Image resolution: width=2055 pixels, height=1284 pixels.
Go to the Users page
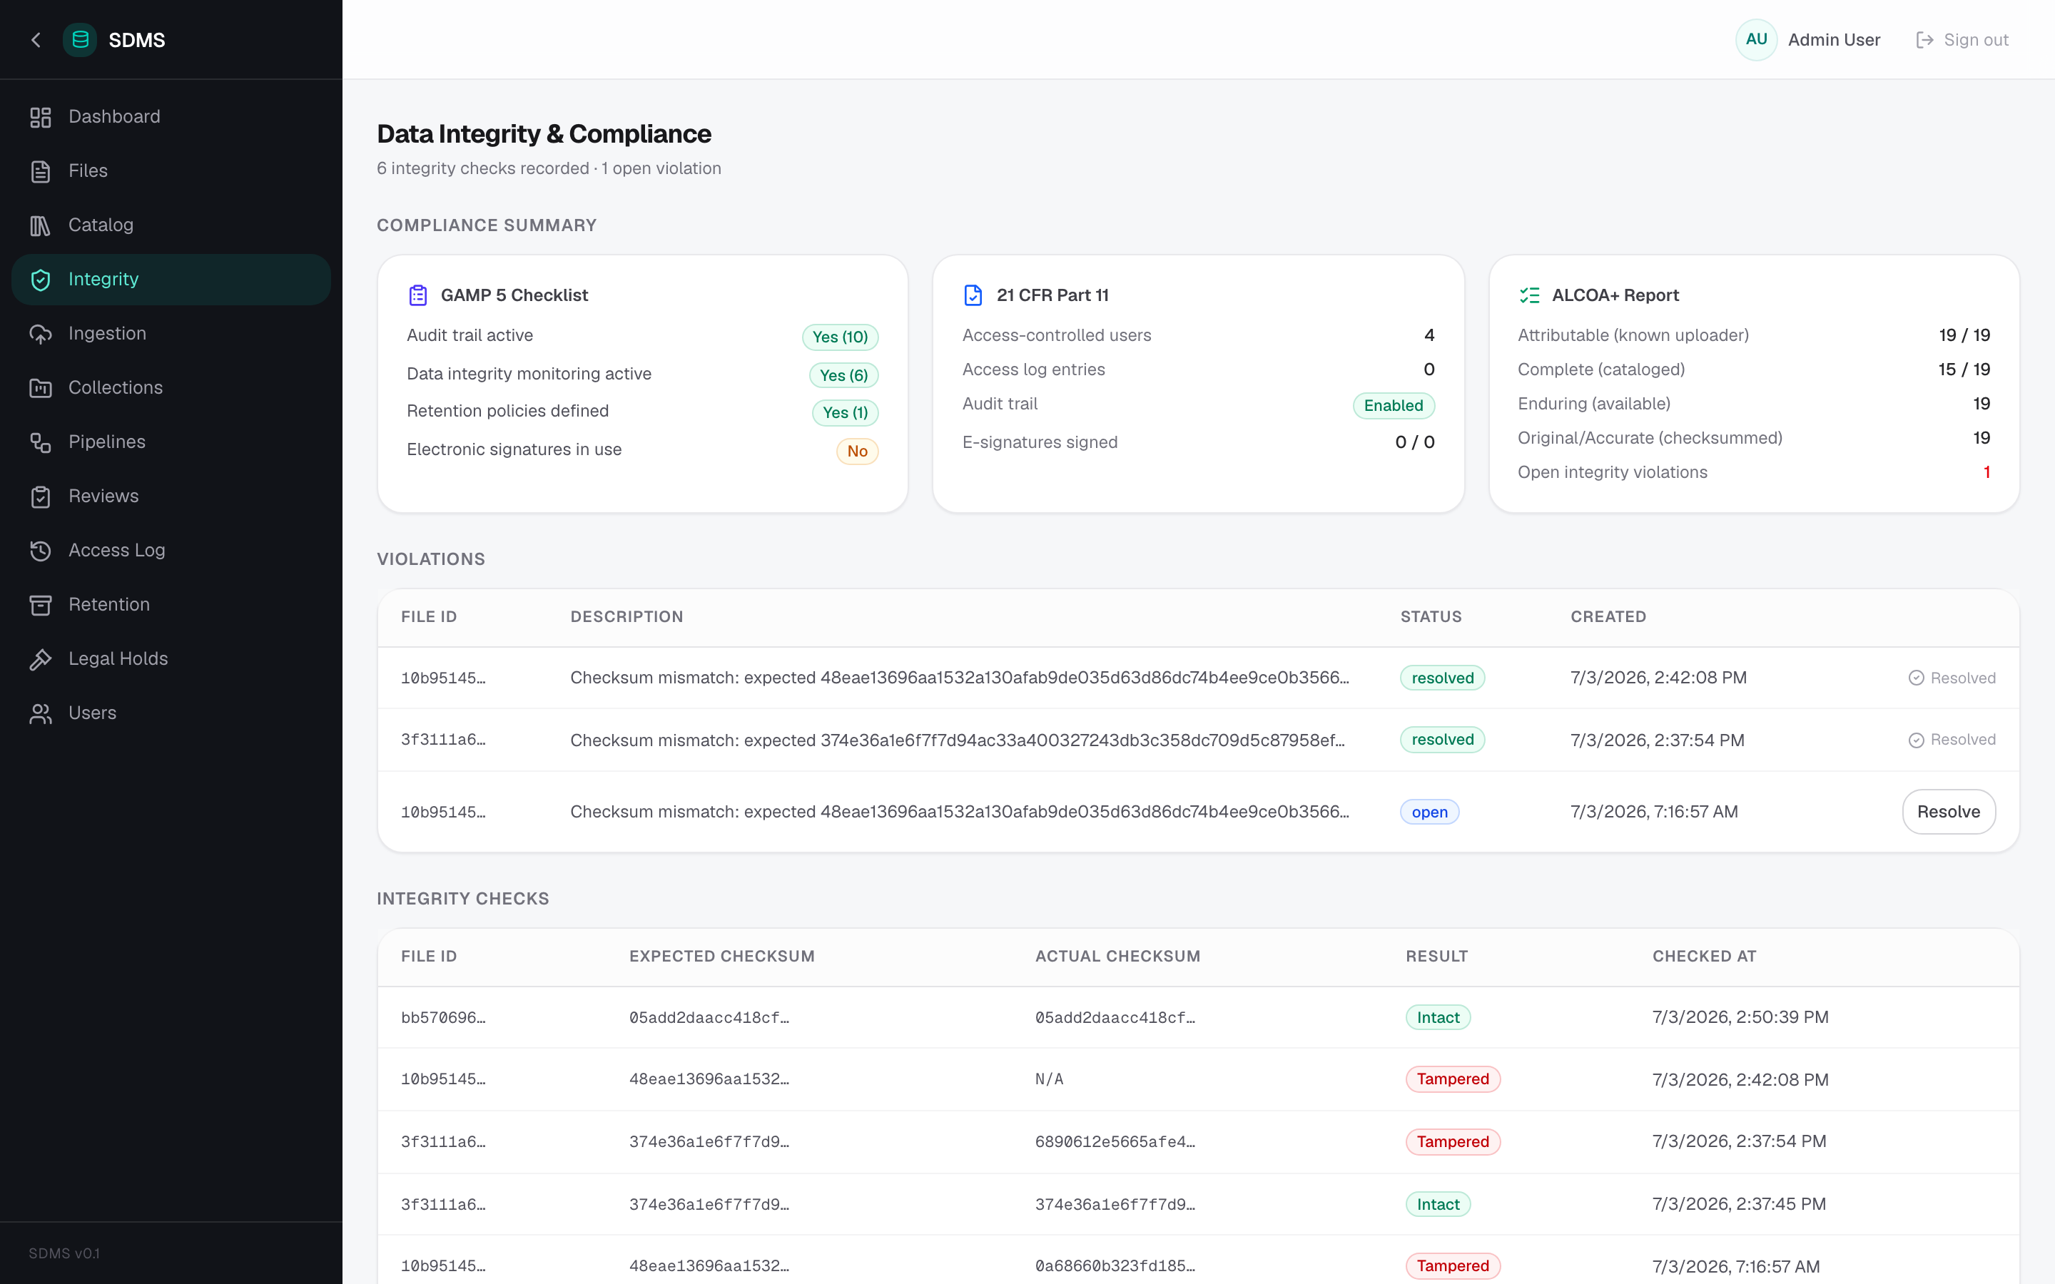[x=171, y=713]
